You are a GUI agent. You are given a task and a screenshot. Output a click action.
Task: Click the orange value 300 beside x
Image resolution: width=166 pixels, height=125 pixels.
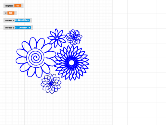point(11,13)
